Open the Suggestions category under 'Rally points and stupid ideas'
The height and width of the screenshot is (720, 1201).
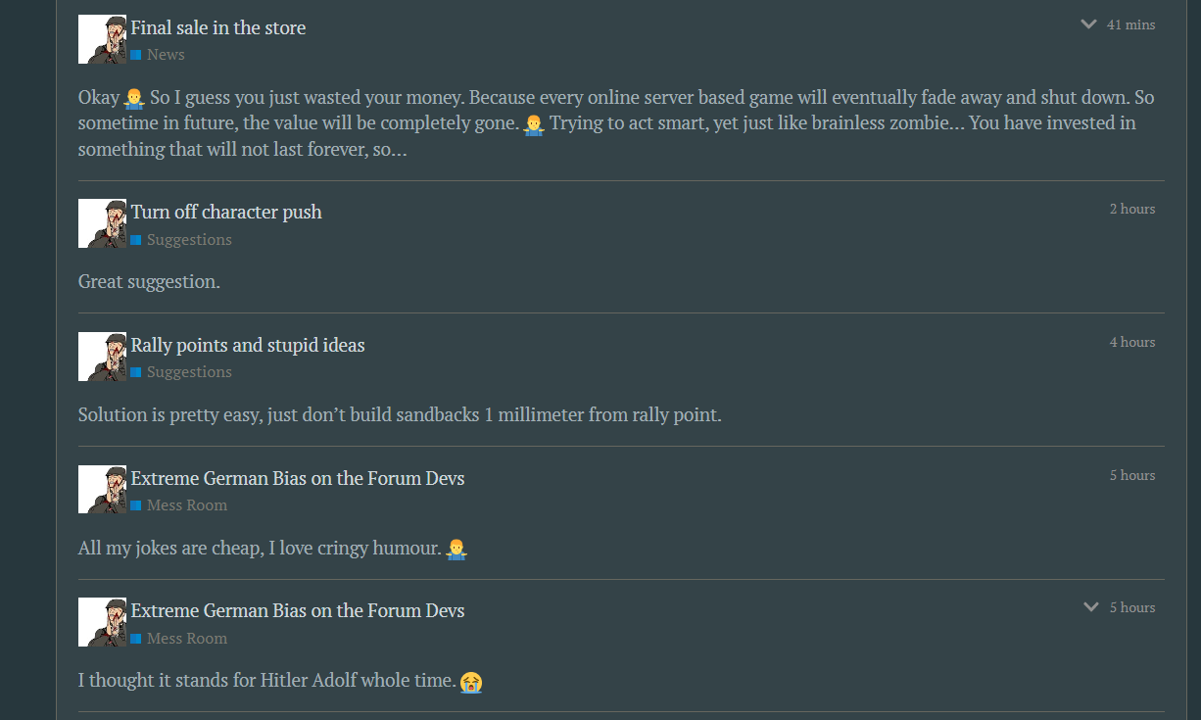(189, 372)
